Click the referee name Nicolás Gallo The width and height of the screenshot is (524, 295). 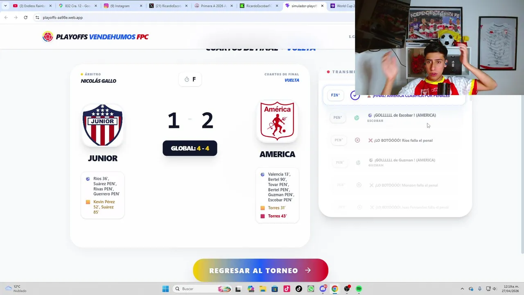[98, 81]
